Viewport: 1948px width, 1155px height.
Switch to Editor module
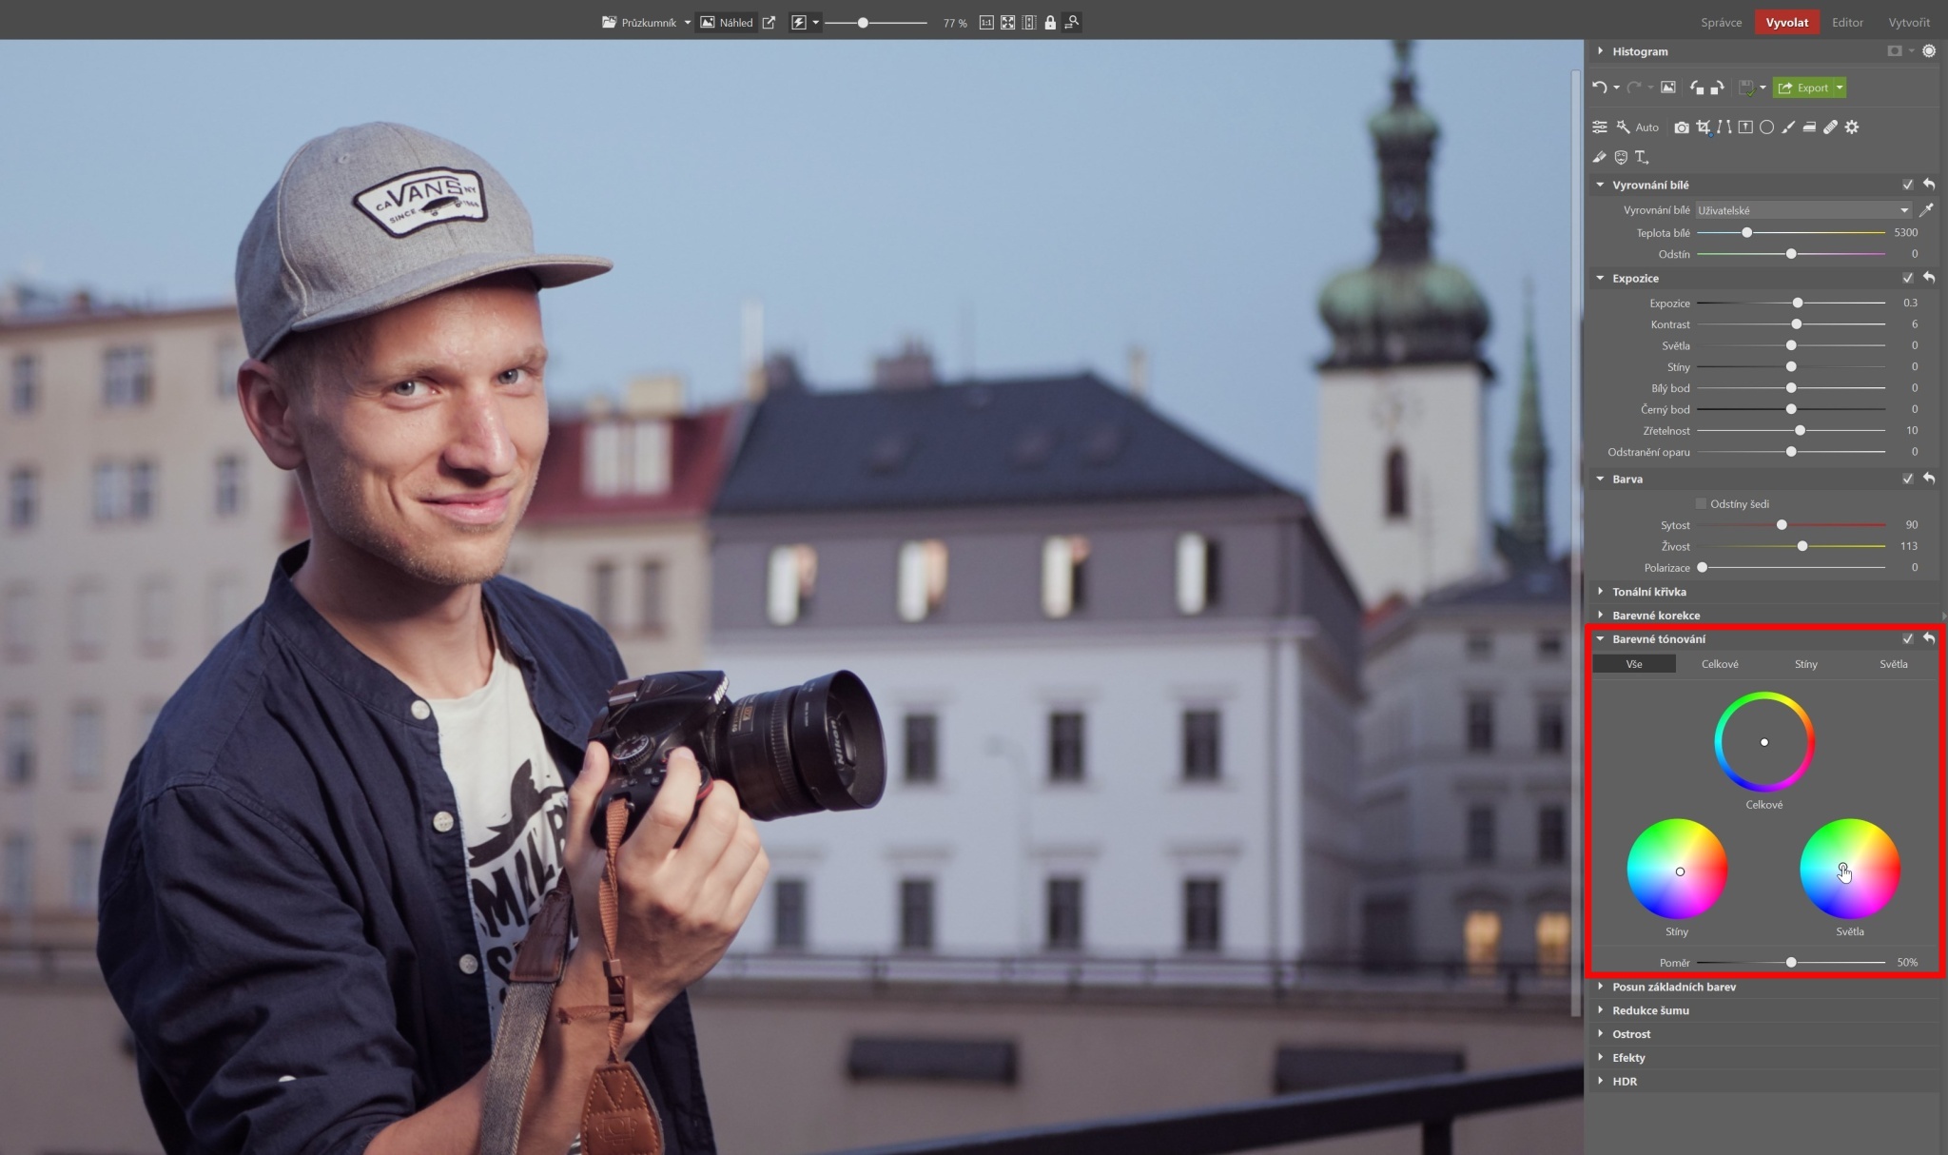click(x=1847, y=22)
